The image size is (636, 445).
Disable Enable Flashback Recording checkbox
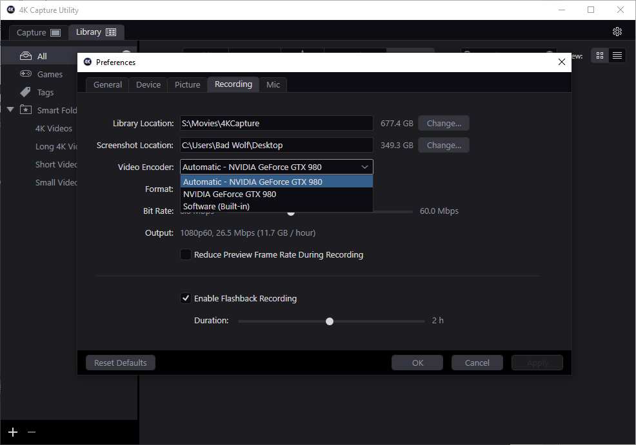pos(185,298)
